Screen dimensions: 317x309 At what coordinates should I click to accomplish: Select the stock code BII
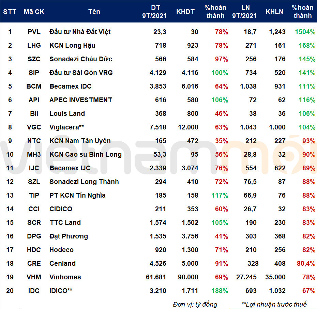[x=34, y=113]
